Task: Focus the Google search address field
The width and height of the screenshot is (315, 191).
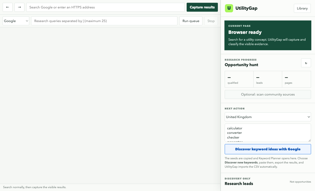Action: tap(106, 7)
